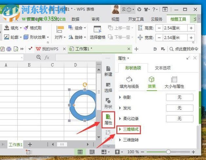
Task: Open the Selection Pane (选择窗格)
Action: [x=98, y=33]
